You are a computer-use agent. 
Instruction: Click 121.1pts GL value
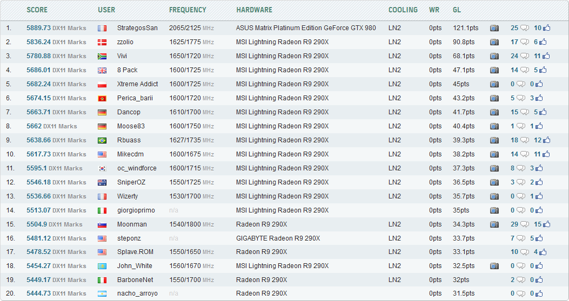[466, 28]
